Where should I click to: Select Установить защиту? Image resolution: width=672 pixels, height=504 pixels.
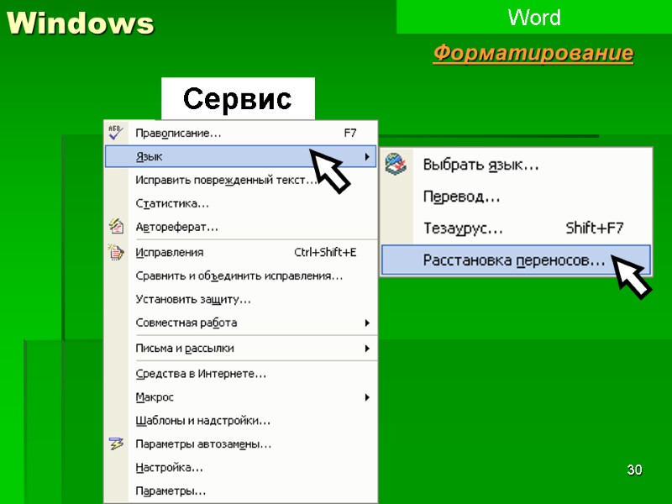(x=241, y=299)
